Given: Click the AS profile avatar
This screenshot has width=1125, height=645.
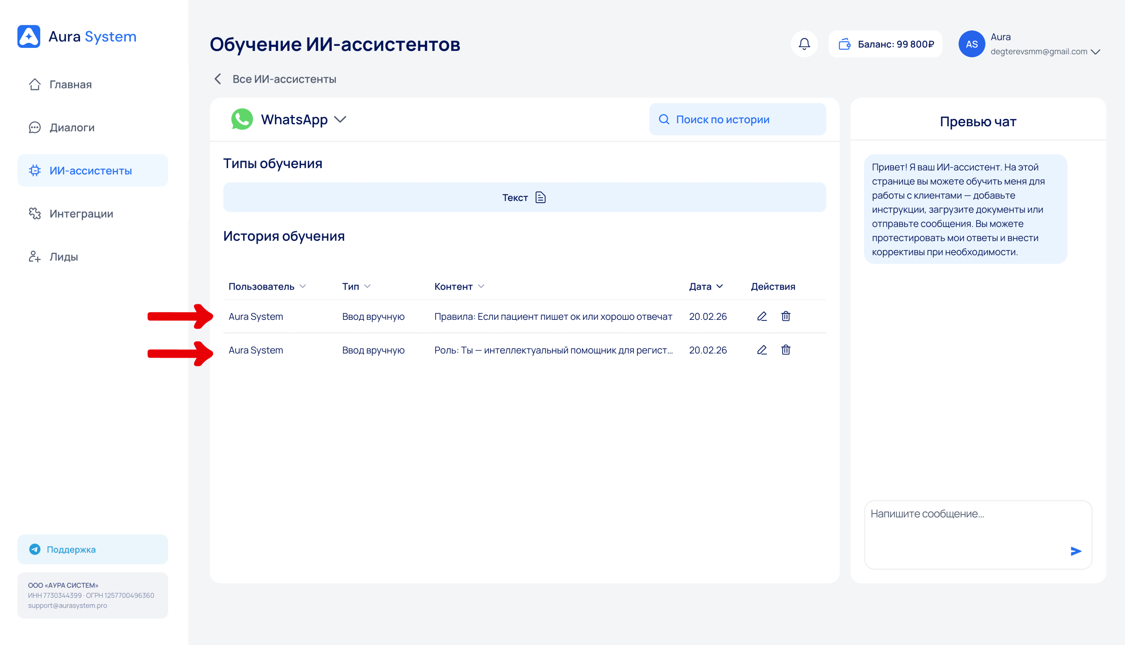Looking at the screenshot, I should 971,44.
